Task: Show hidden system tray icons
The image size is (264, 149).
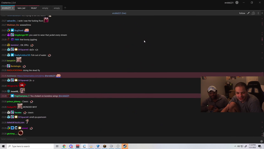Action: coord(235,146)
